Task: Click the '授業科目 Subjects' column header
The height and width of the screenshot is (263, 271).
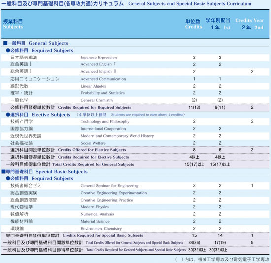Action: tap(13, 24)
